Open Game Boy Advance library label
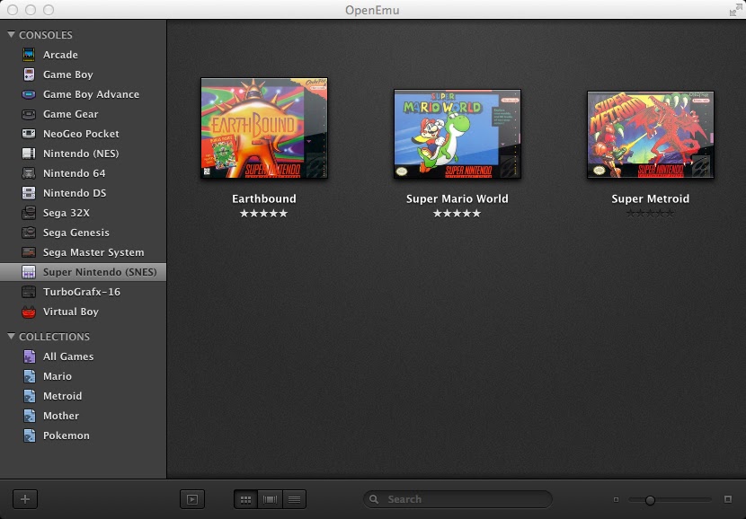The width and height of the screenshot is (746, 519). [92, 94]
